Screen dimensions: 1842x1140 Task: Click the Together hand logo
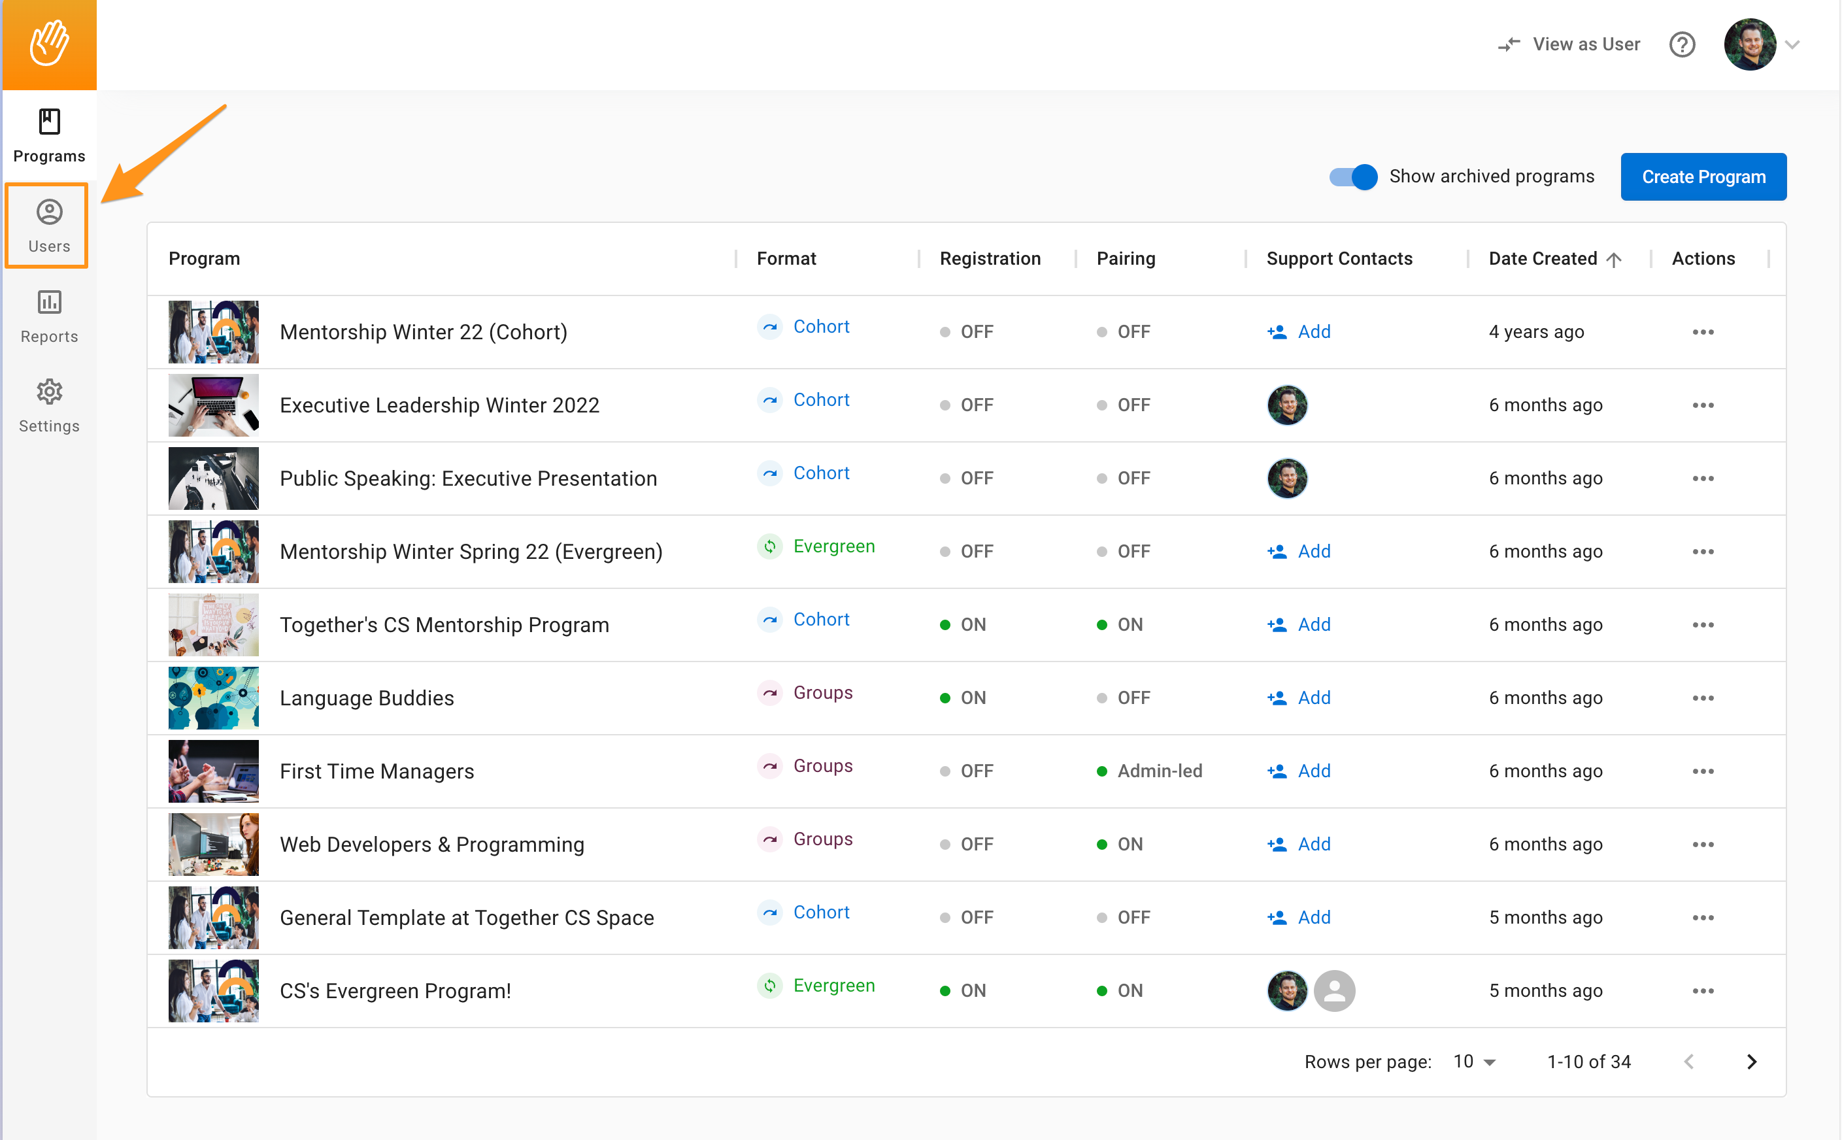pos(50,44)
